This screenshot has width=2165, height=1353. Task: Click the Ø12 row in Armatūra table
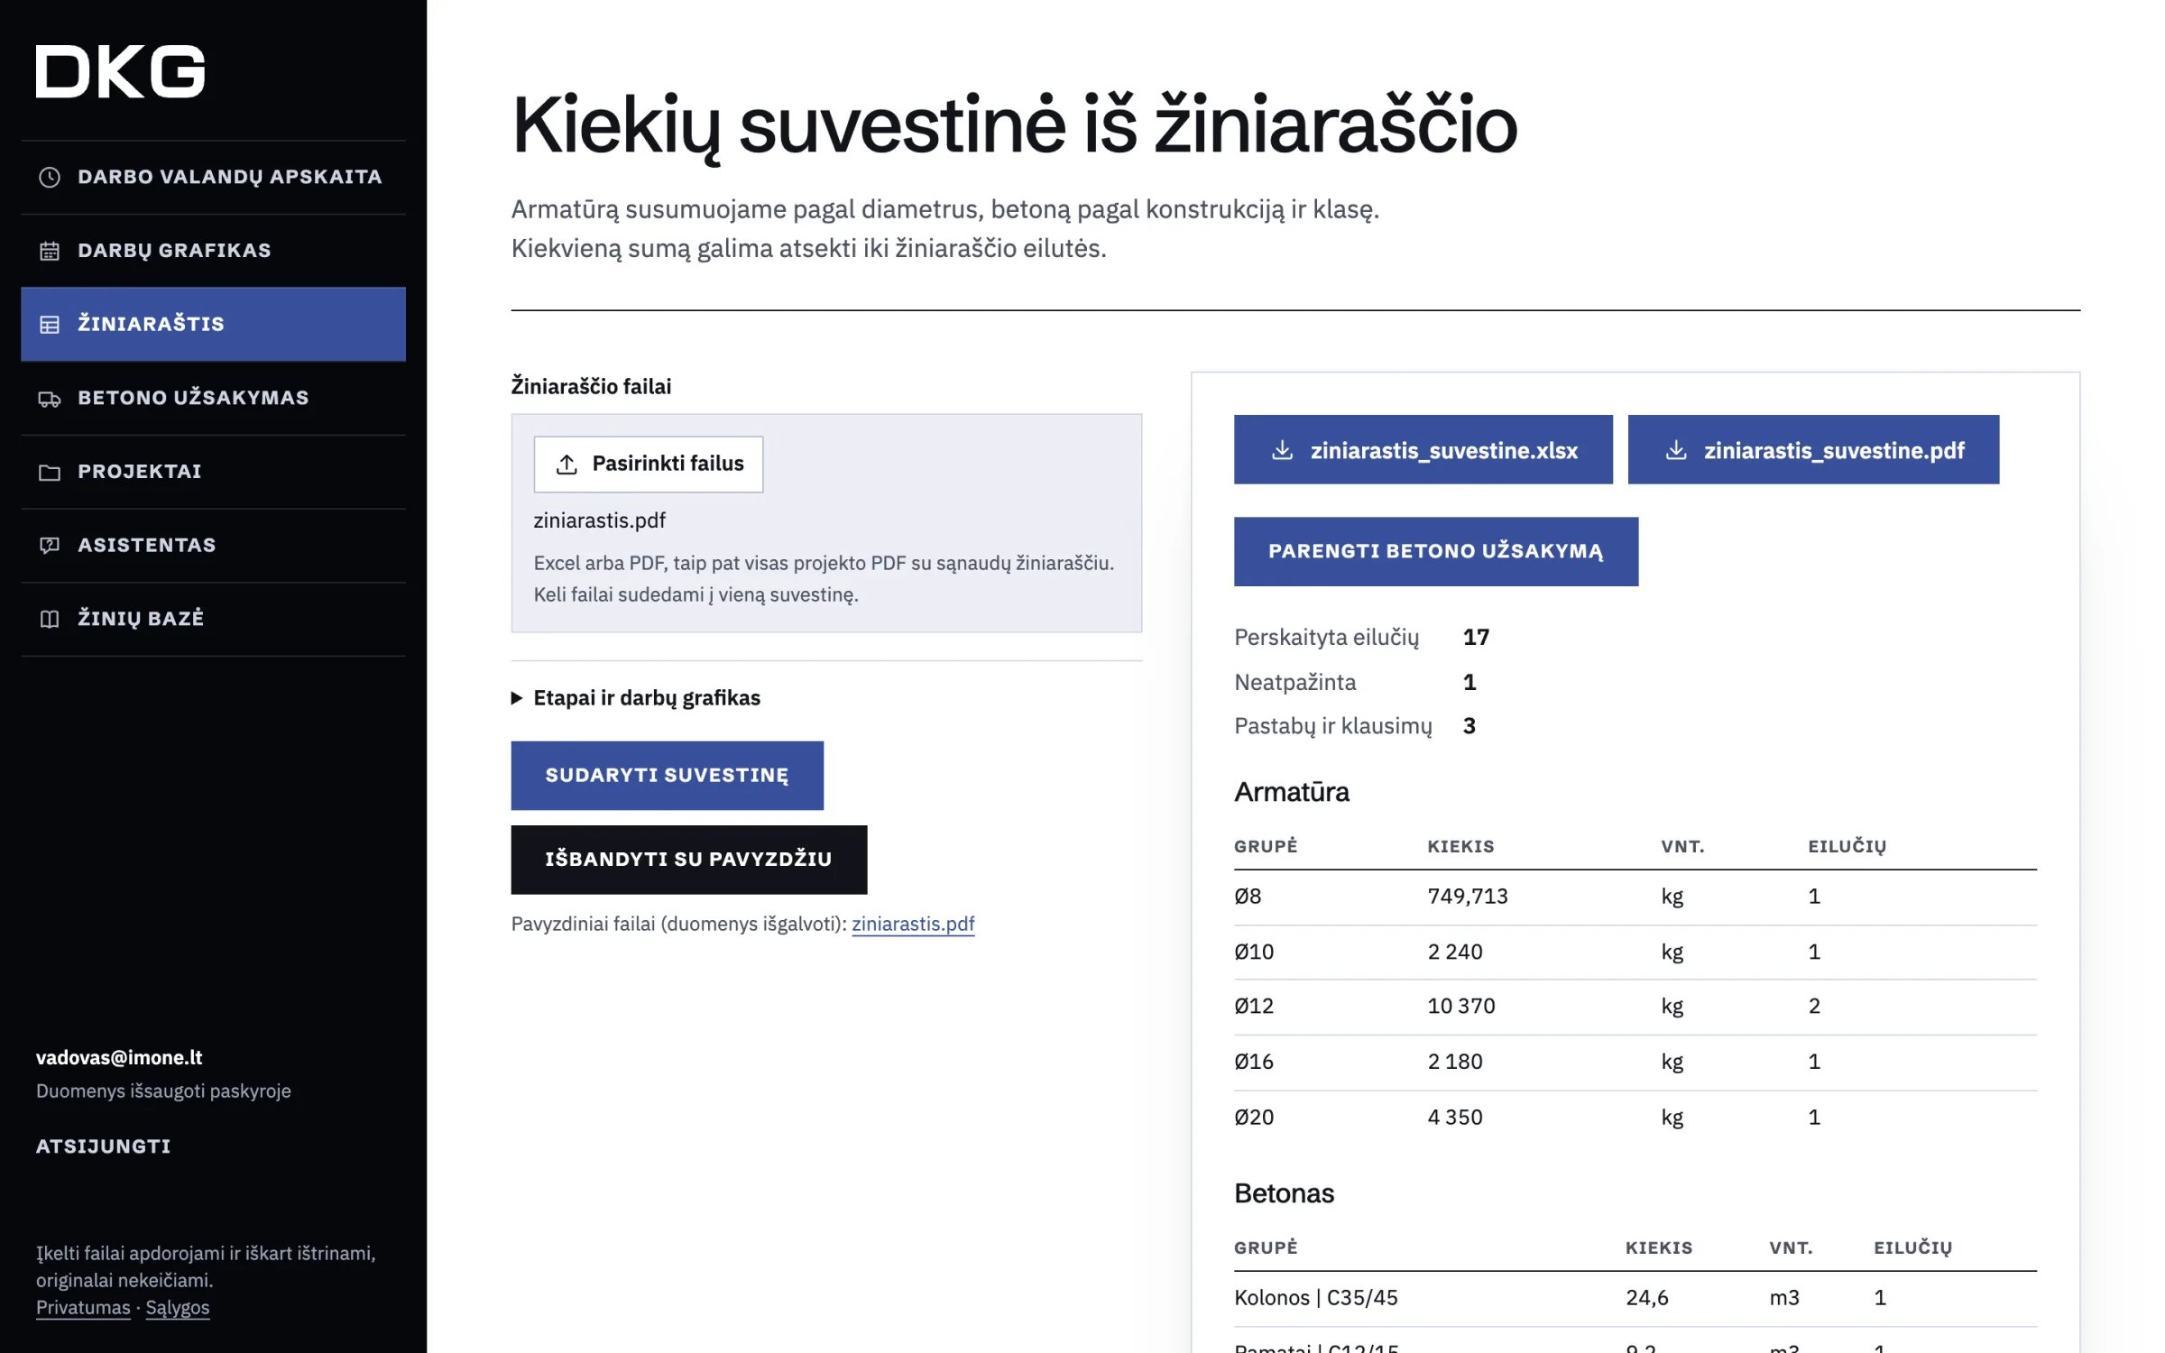coord(1635,1007)
